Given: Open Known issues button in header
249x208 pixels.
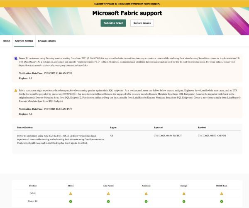Looking at the screenshot, I should 142,23.
